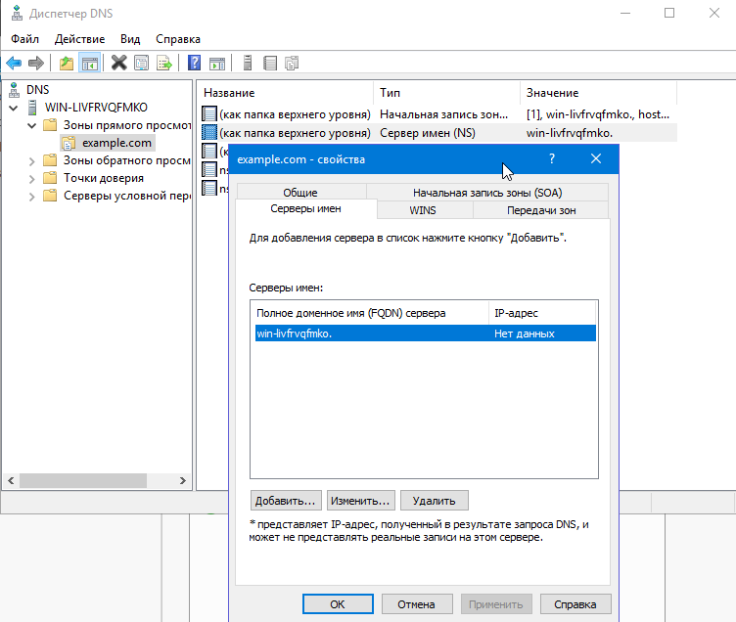Switch to Начальная запись зоны (SOA) tab
Image resolution: width=736 pixels, height=622 pixels.
pyautogui.click(x=487, y=193)
